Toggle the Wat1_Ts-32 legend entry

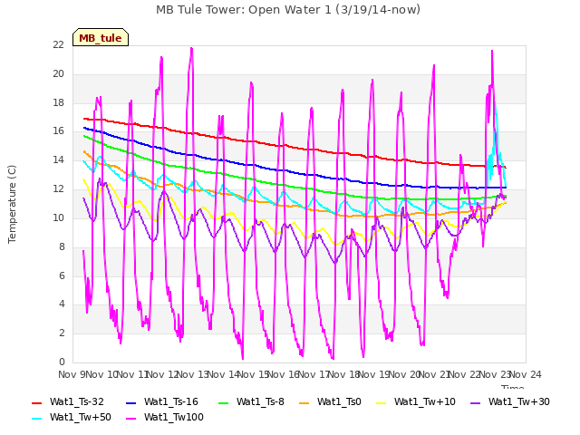[x=68, y=401]
